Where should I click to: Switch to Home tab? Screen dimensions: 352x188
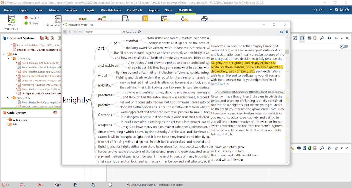(8, 10)
